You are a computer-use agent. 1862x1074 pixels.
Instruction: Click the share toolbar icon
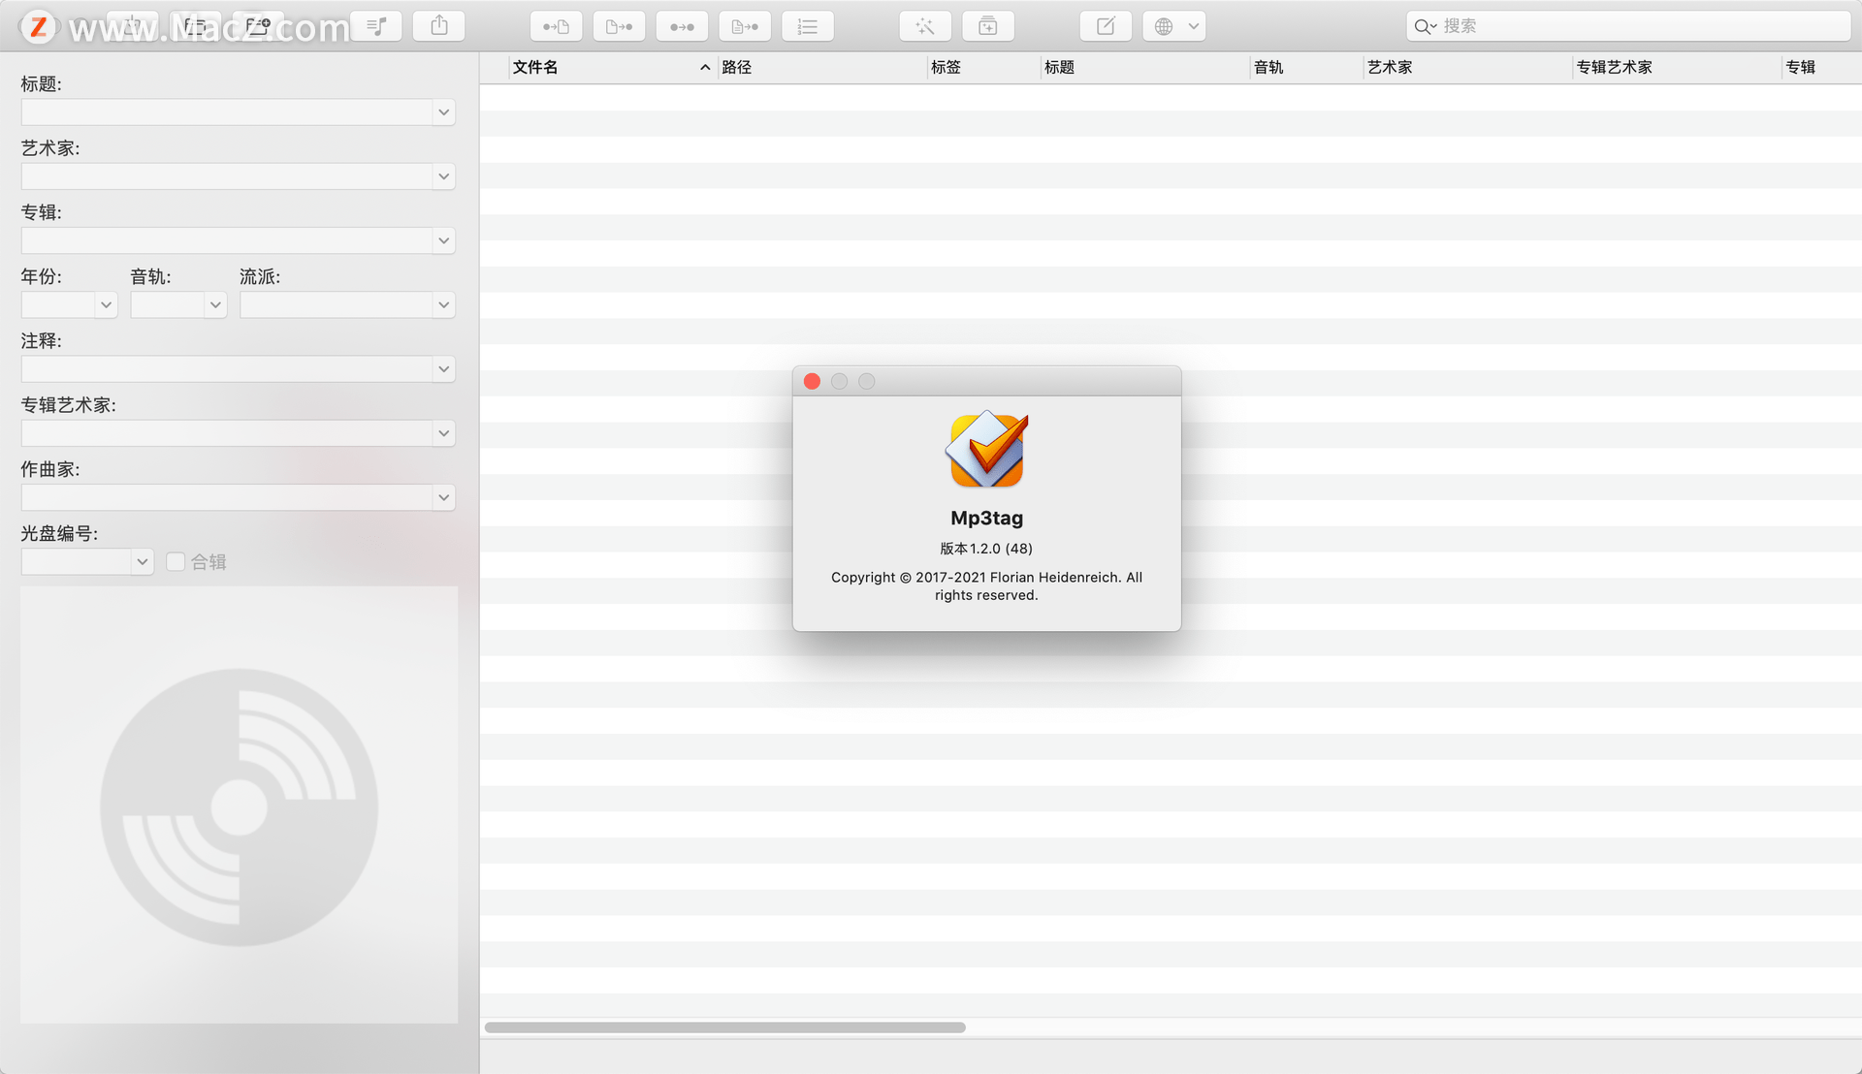(x=439, y=26)
